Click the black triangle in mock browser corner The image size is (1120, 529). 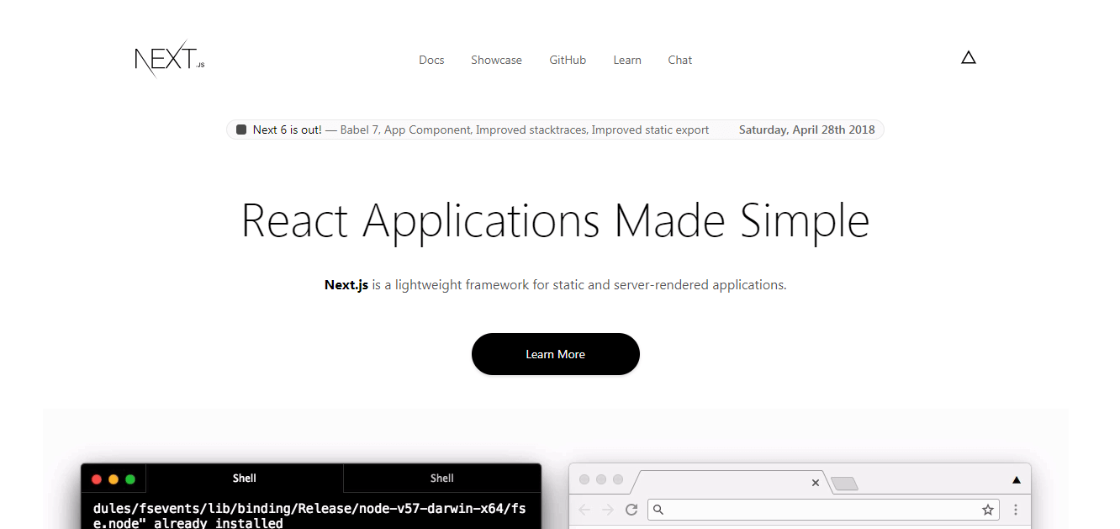click(x=1016, y=480)
